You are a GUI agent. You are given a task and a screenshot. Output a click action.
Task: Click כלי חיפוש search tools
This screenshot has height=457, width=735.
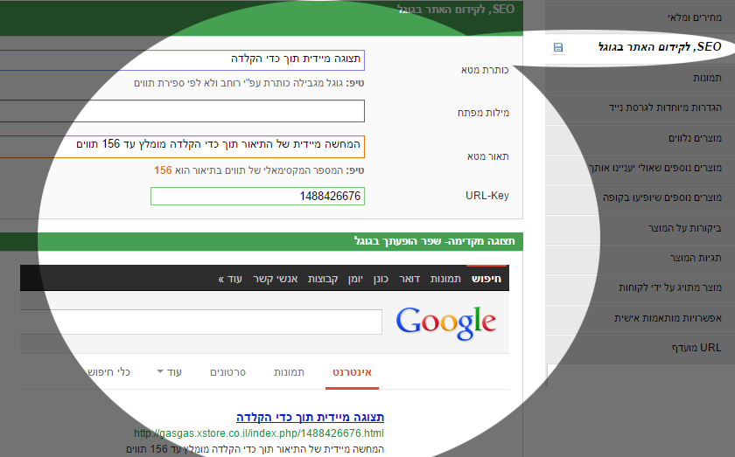click(108, 373)
